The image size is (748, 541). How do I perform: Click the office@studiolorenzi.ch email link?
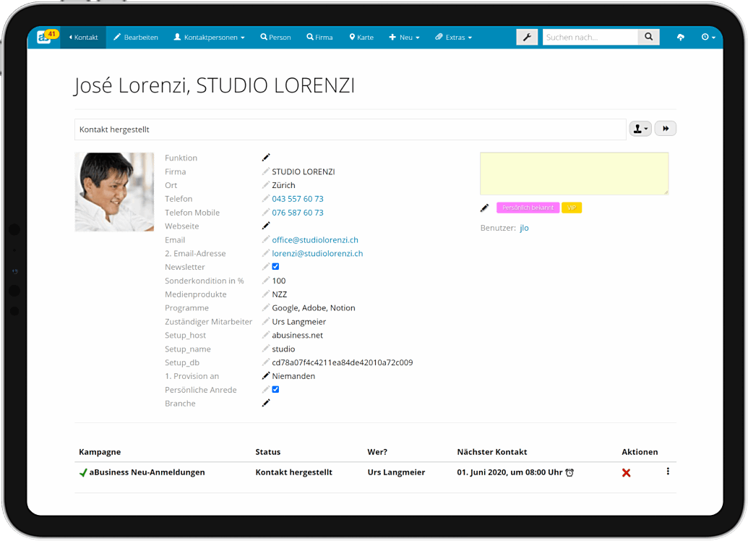315,240
